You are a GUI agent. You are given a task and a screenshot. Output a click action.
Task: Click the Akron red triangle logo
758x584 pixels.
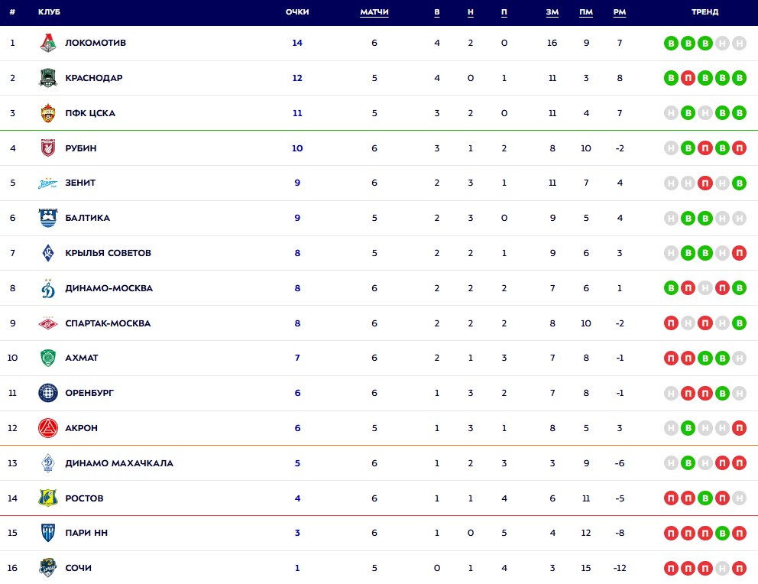[48, 428]
